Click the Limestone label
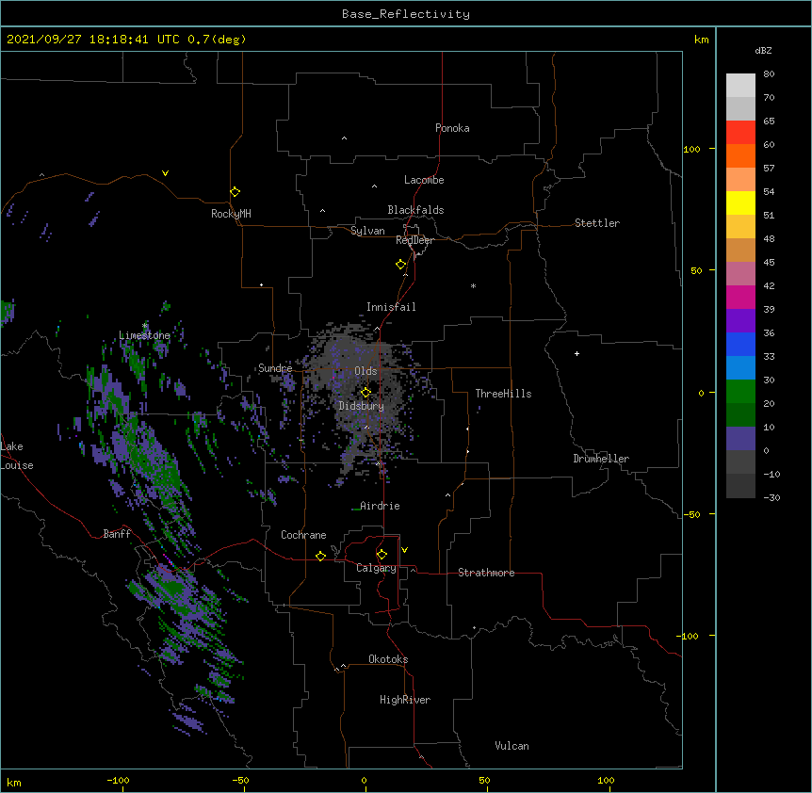The image size is (812, 793). coord(144,335)
